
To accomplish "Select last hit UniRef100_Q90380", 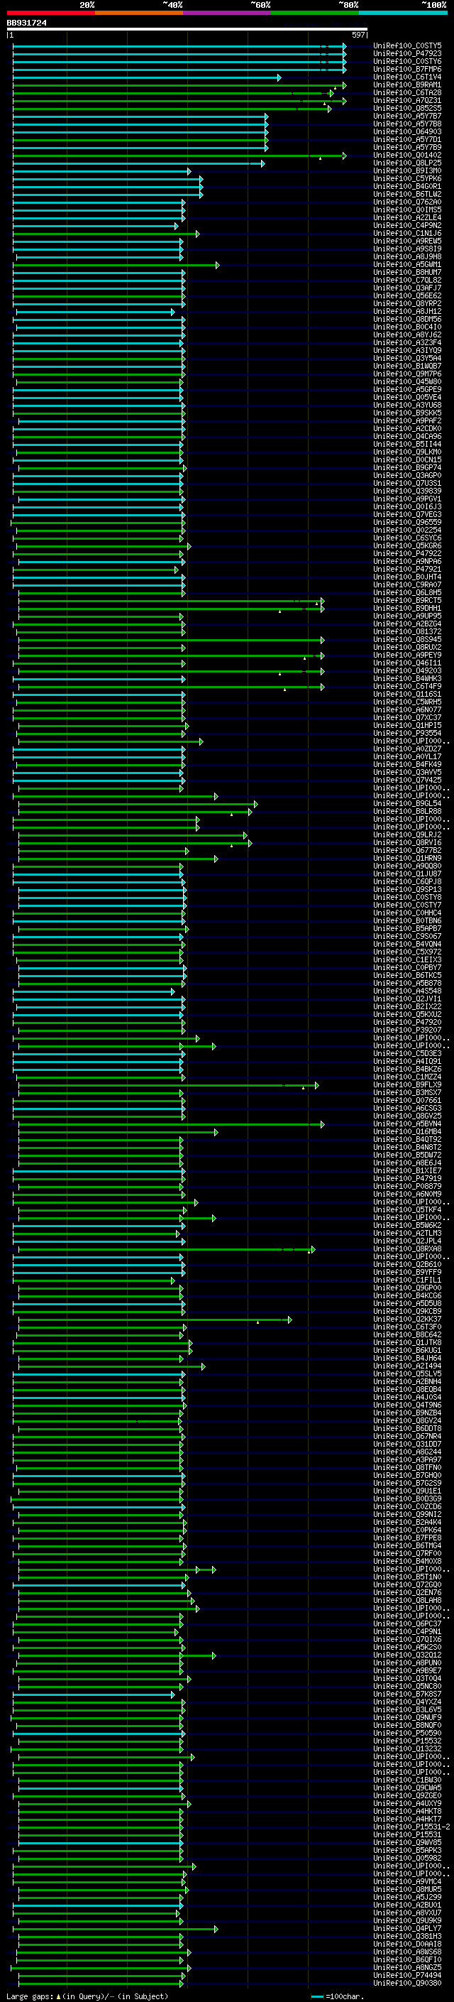I will (x=407, y=1983).
